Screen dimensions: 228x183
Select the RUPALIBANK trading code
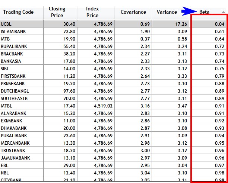(x=14, y=46)
